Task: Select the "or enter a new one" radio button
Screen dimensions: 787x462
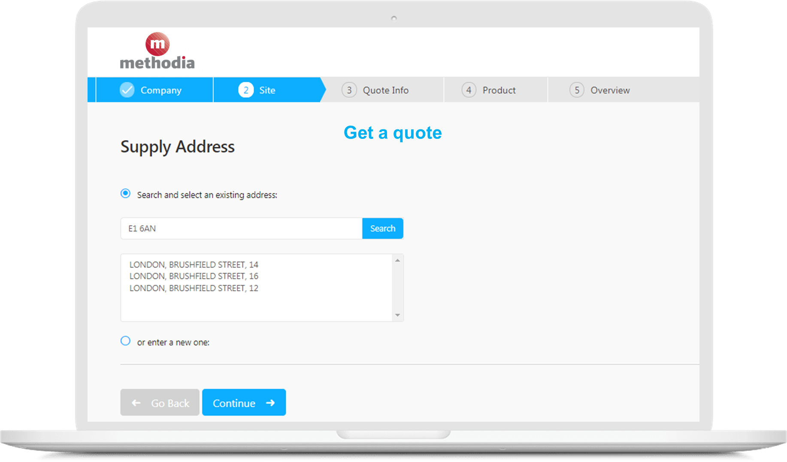Action: point(125,341)
